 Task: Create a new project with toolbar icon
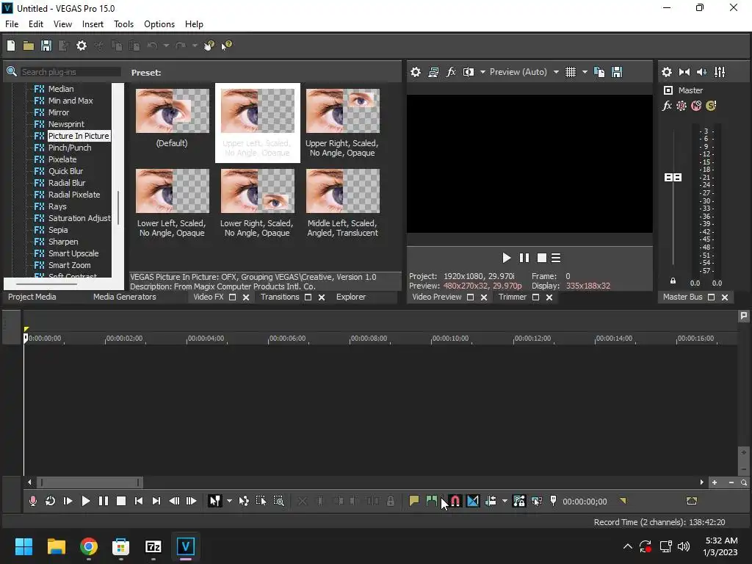pyautogui.click(x=11, y=46)
